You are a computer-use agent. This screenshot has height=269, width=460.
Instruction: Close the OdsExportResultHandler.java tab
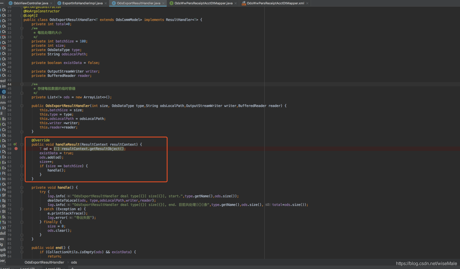coord(163,3)
